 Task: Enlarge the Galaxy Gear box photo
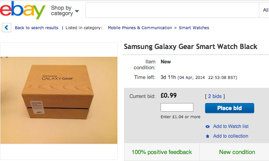click(59, 100)
